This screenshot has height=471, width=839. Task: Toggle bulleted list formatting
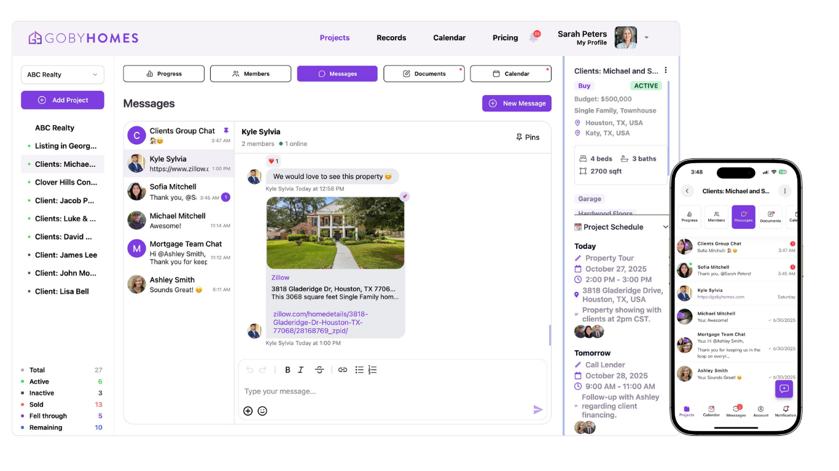point(359,370)
